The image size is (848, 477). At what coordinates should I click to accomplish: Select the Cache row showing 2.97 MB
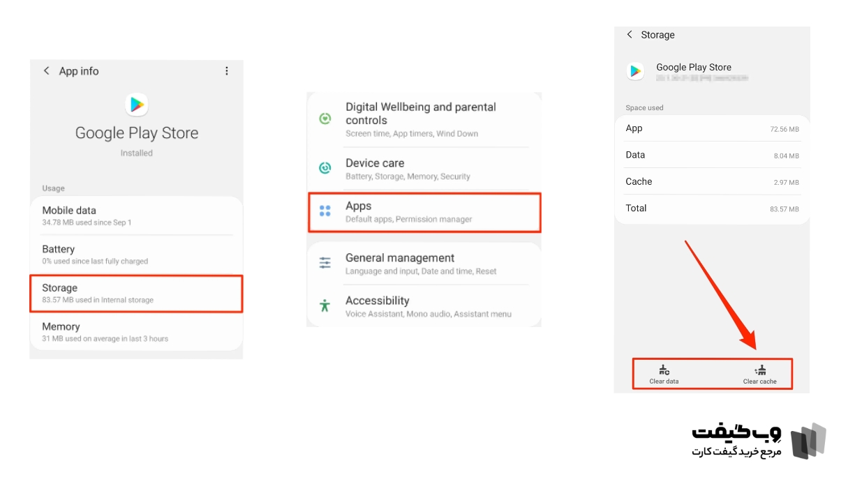click(712, 181)
